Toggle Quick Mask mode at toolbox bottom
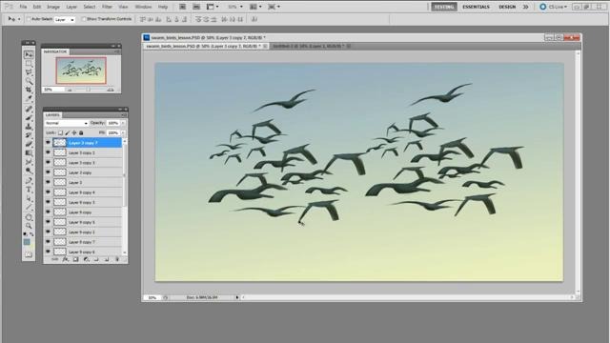This screenshot has height=343, width=610. (x=29, y=254)
